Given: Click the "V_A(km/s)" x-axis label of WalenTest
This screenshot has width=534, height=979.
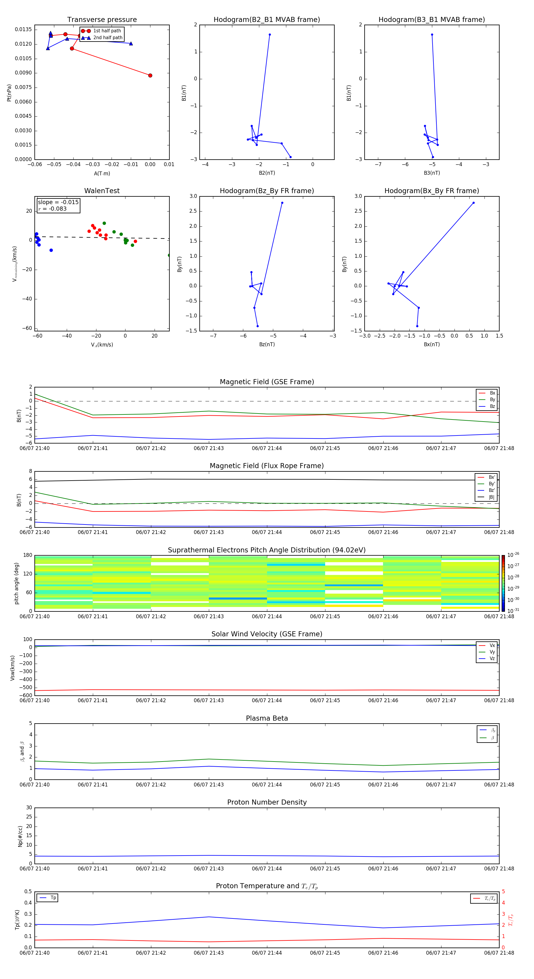Looking at the screenshot, I should tap(102, 345).
